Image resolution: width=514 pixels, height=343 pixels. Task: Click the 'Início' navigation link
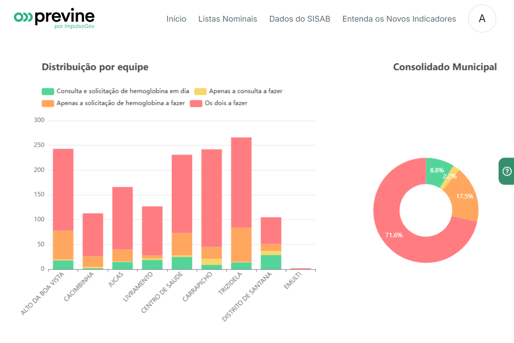[176, 19]
